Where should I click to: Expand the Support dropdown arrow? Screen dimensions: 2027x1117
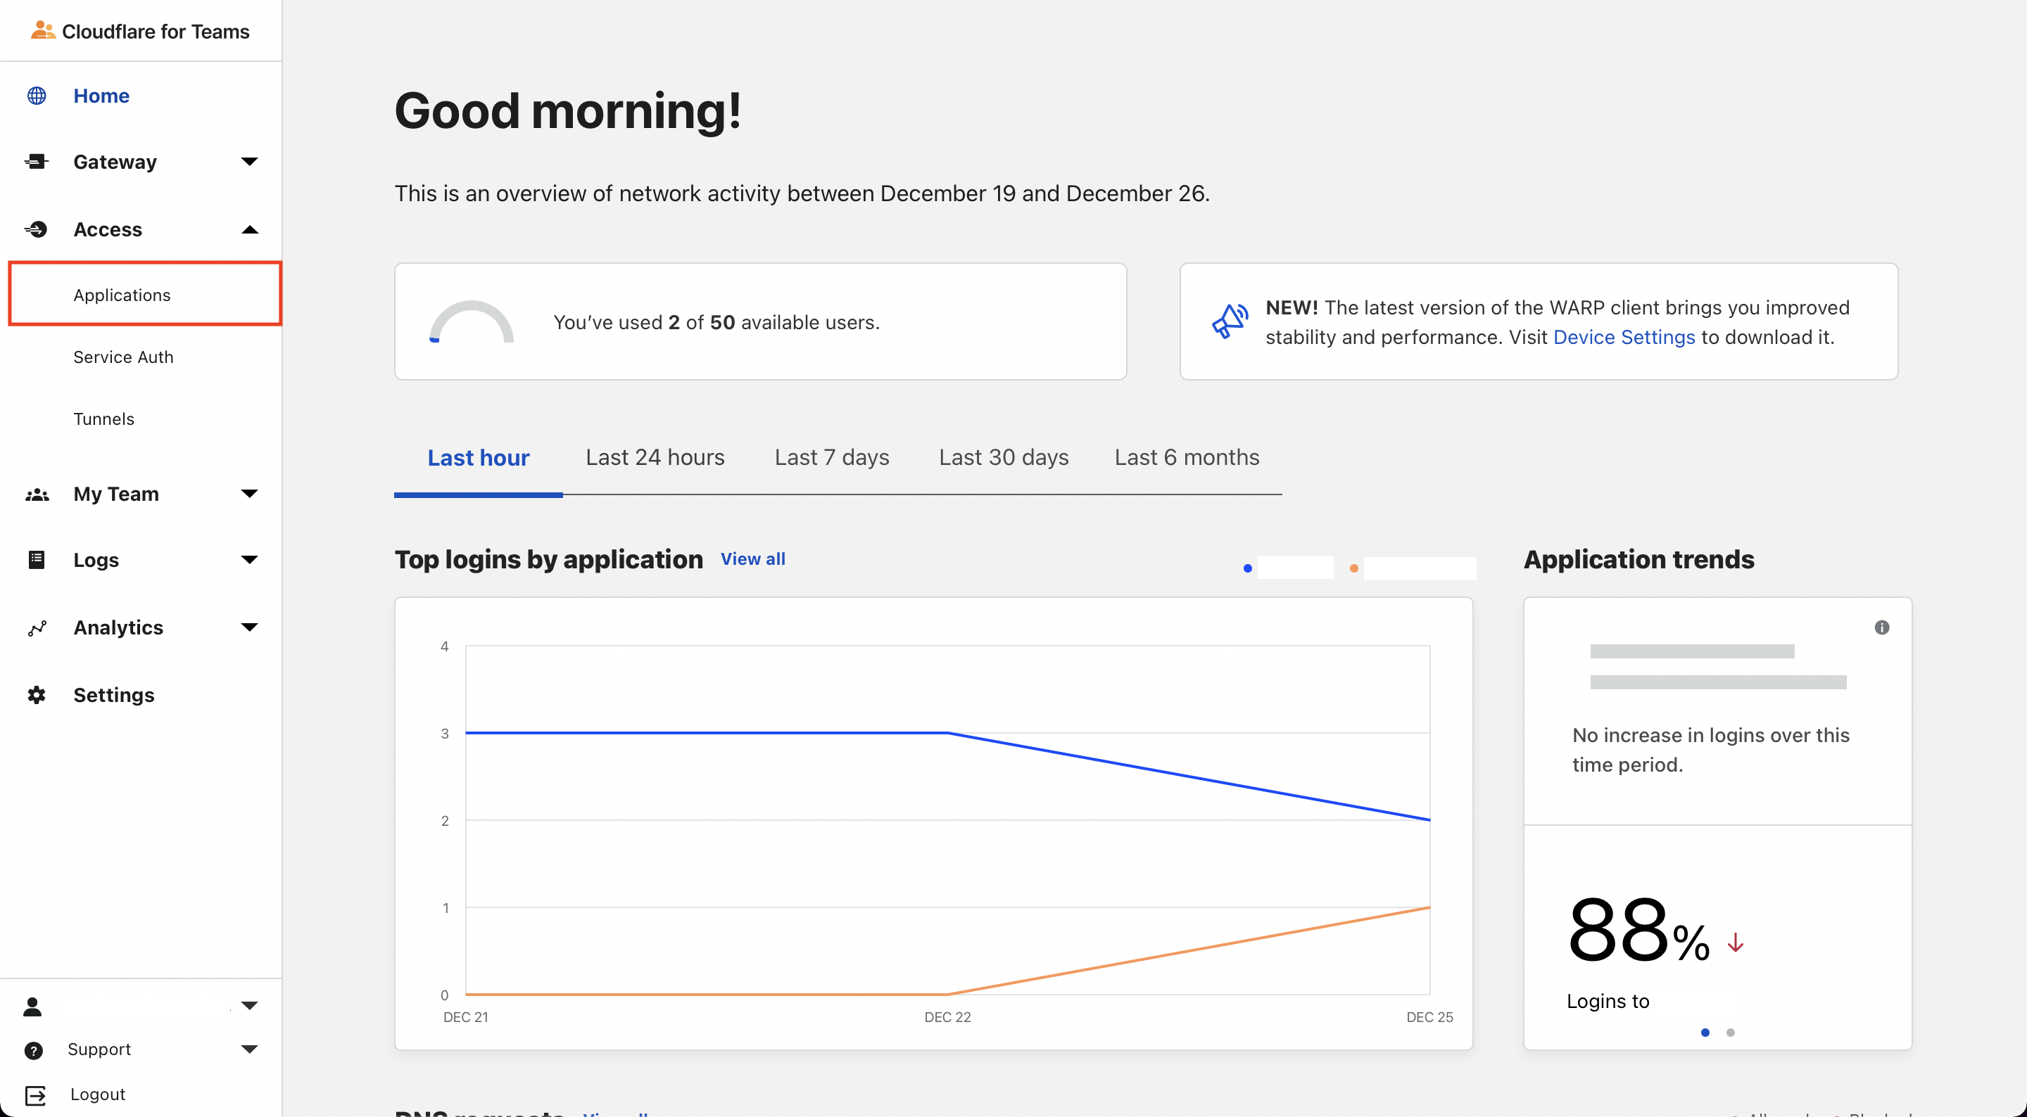pos(249,1049)
